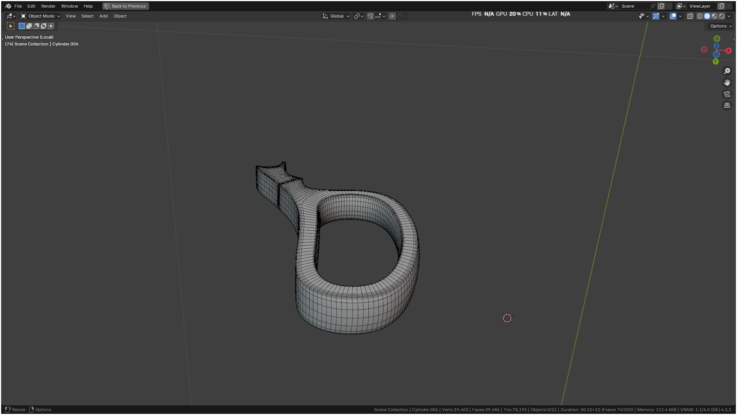This screenshot has width=737, height=415.
Task: Open the overlays options dropdown arrow
Action: point(680,16)
